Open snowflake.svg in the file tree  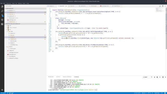tap(25, 45)
